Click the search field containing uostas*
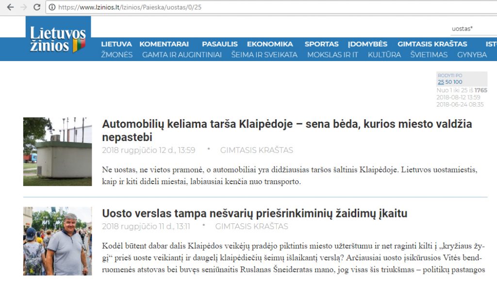The width and height of the screenshot is (497, 284). coord(471,29)
